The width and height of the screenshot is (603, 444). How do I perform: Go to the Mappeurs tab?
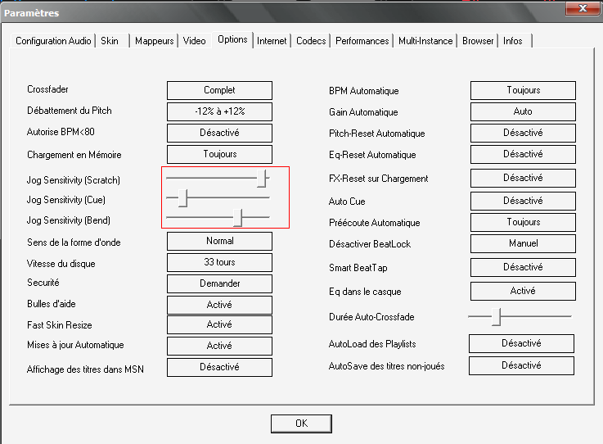coord(155,41)
